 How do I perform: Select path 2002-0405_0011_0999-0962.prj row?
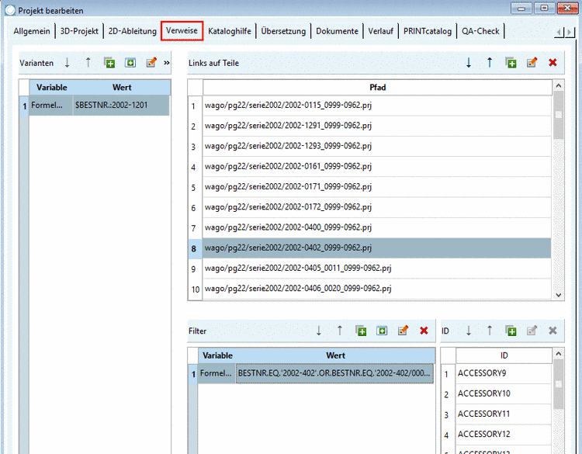pyautogui.click(x=376, y=269)
